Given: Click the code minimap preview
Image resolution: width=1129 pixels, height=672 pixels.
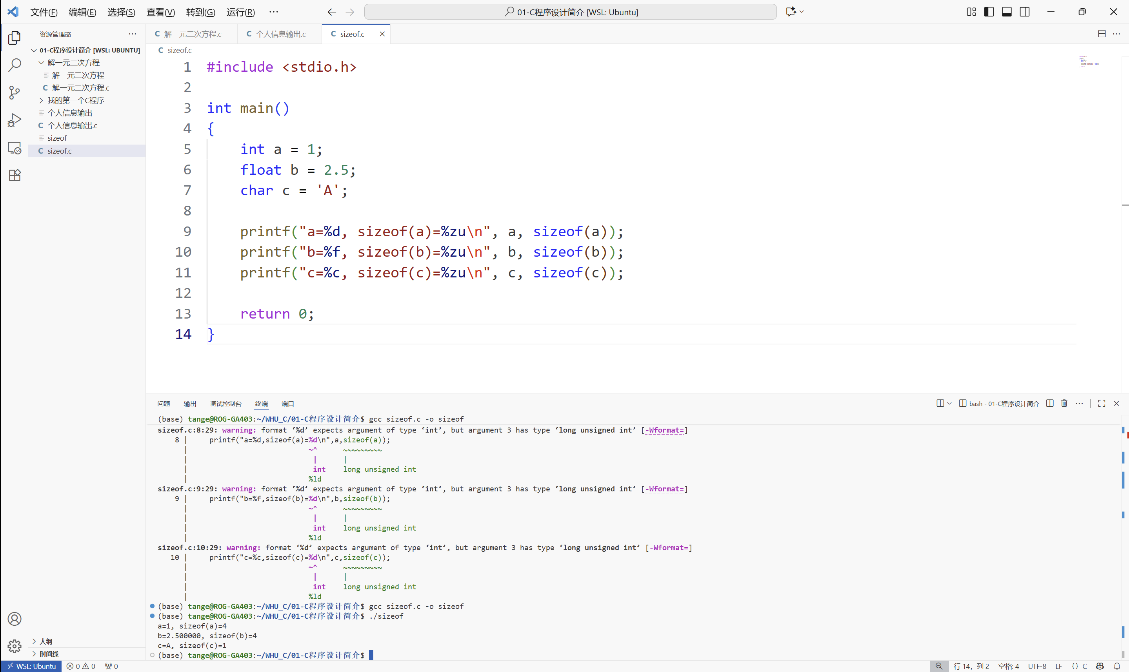Looking at the screenshot, I should 1089,62.
